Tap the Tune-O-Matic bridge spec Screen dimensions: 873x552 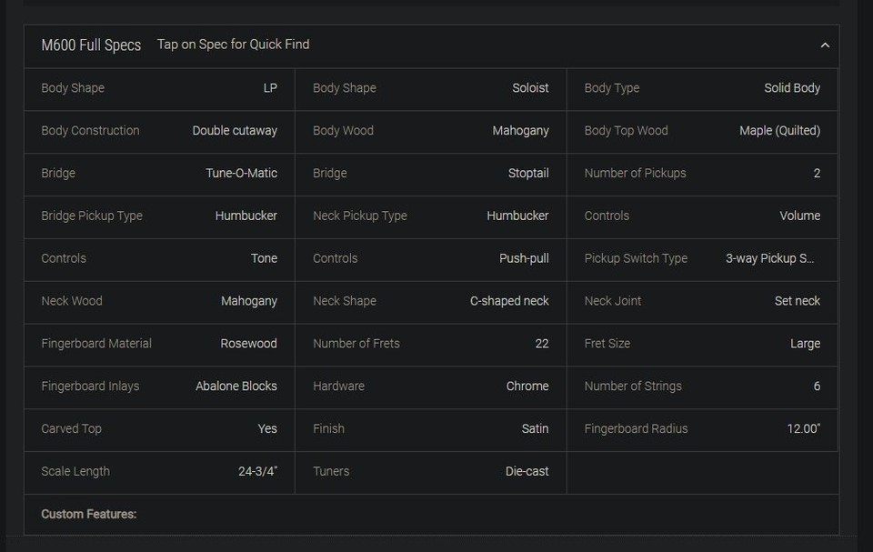click(159, 174)
